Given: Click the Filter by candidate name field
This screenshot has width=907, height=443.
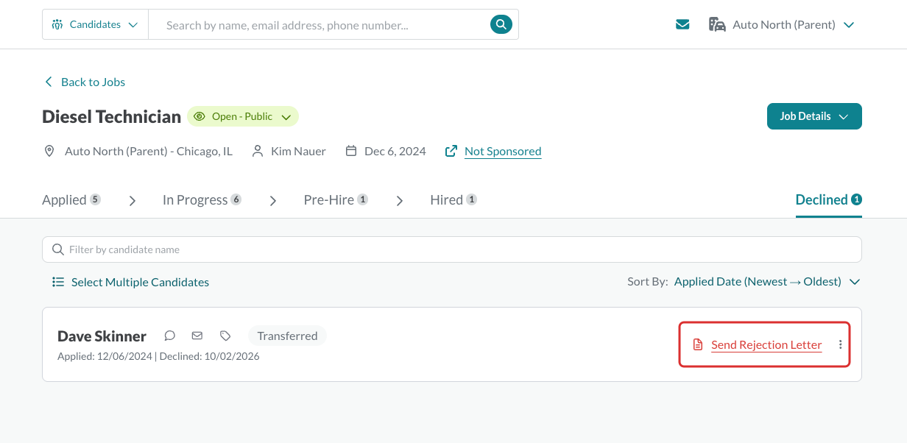Looking at the screenshot, I should click(x=452, y=249).
